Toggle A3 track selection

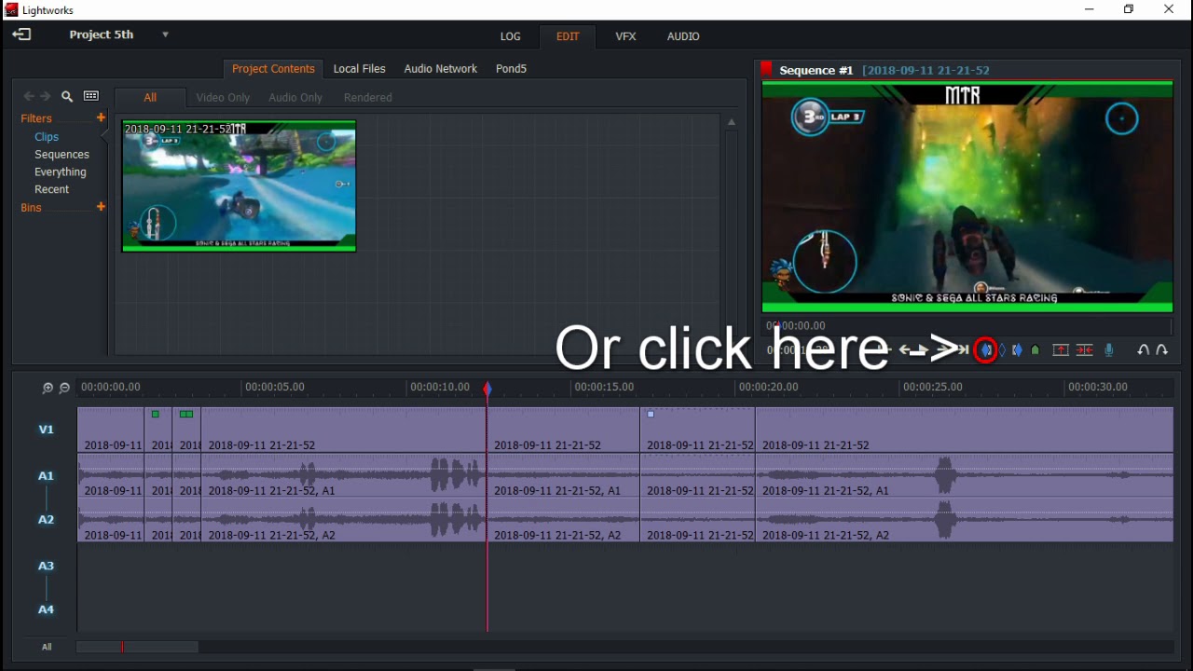pyautogui.click(x=46, y=566)
